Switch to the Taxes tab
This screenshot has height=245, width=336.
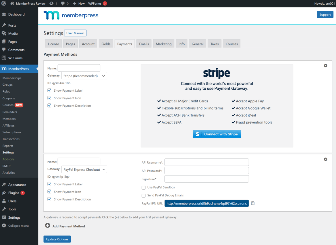[215, 44]
